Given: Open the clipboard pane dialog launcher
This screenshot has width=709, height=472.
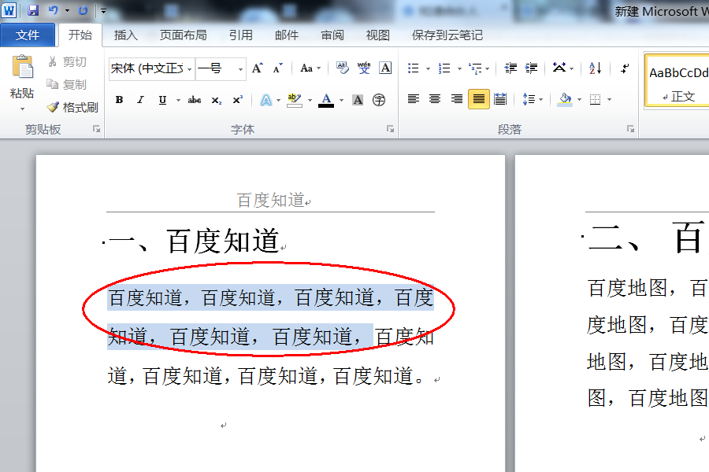Looking at the screenshot, I should 96,129.
